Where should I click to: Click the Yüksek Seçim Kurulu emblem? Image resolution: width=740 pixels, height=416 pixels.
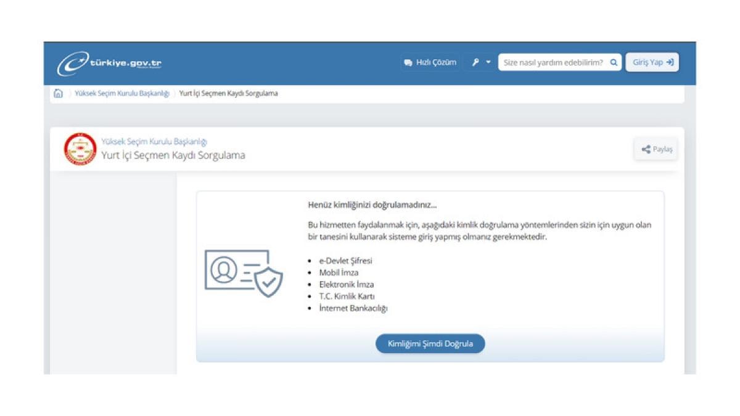pyautogui.click(x=80, y=149)
